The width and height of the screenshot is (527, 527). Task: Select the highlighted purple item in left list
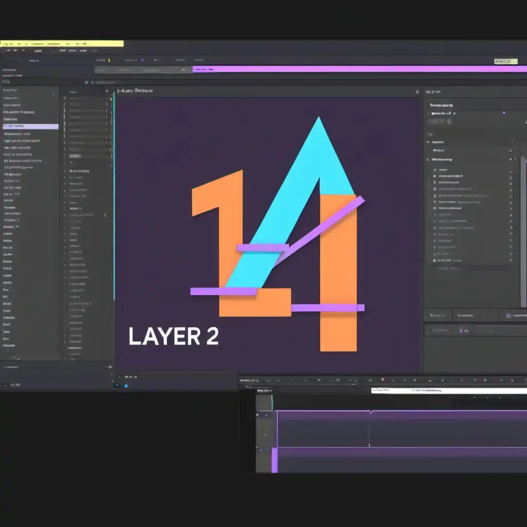[30, 126]
